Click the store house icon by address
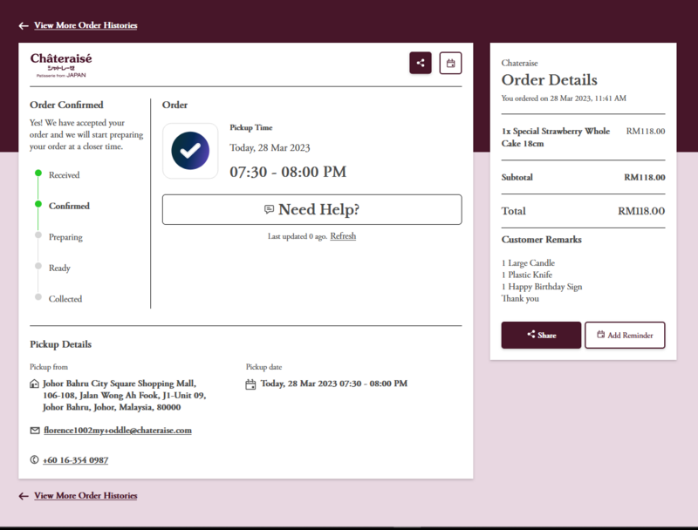The image size is (698, 530). click(x=34, y=384)
